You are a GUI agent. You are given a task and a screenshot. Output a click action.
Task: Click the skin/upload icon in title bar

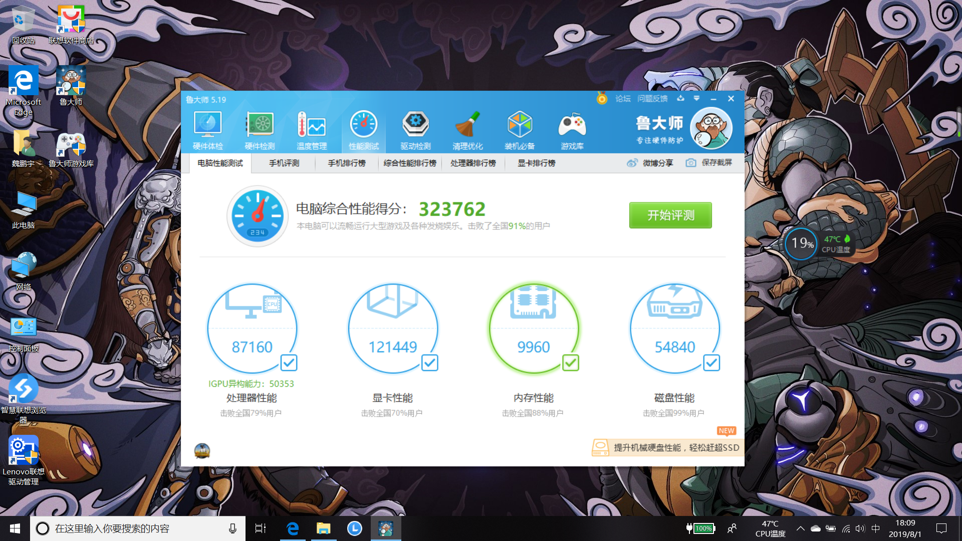pyautogui.click(x=680, y=98)
